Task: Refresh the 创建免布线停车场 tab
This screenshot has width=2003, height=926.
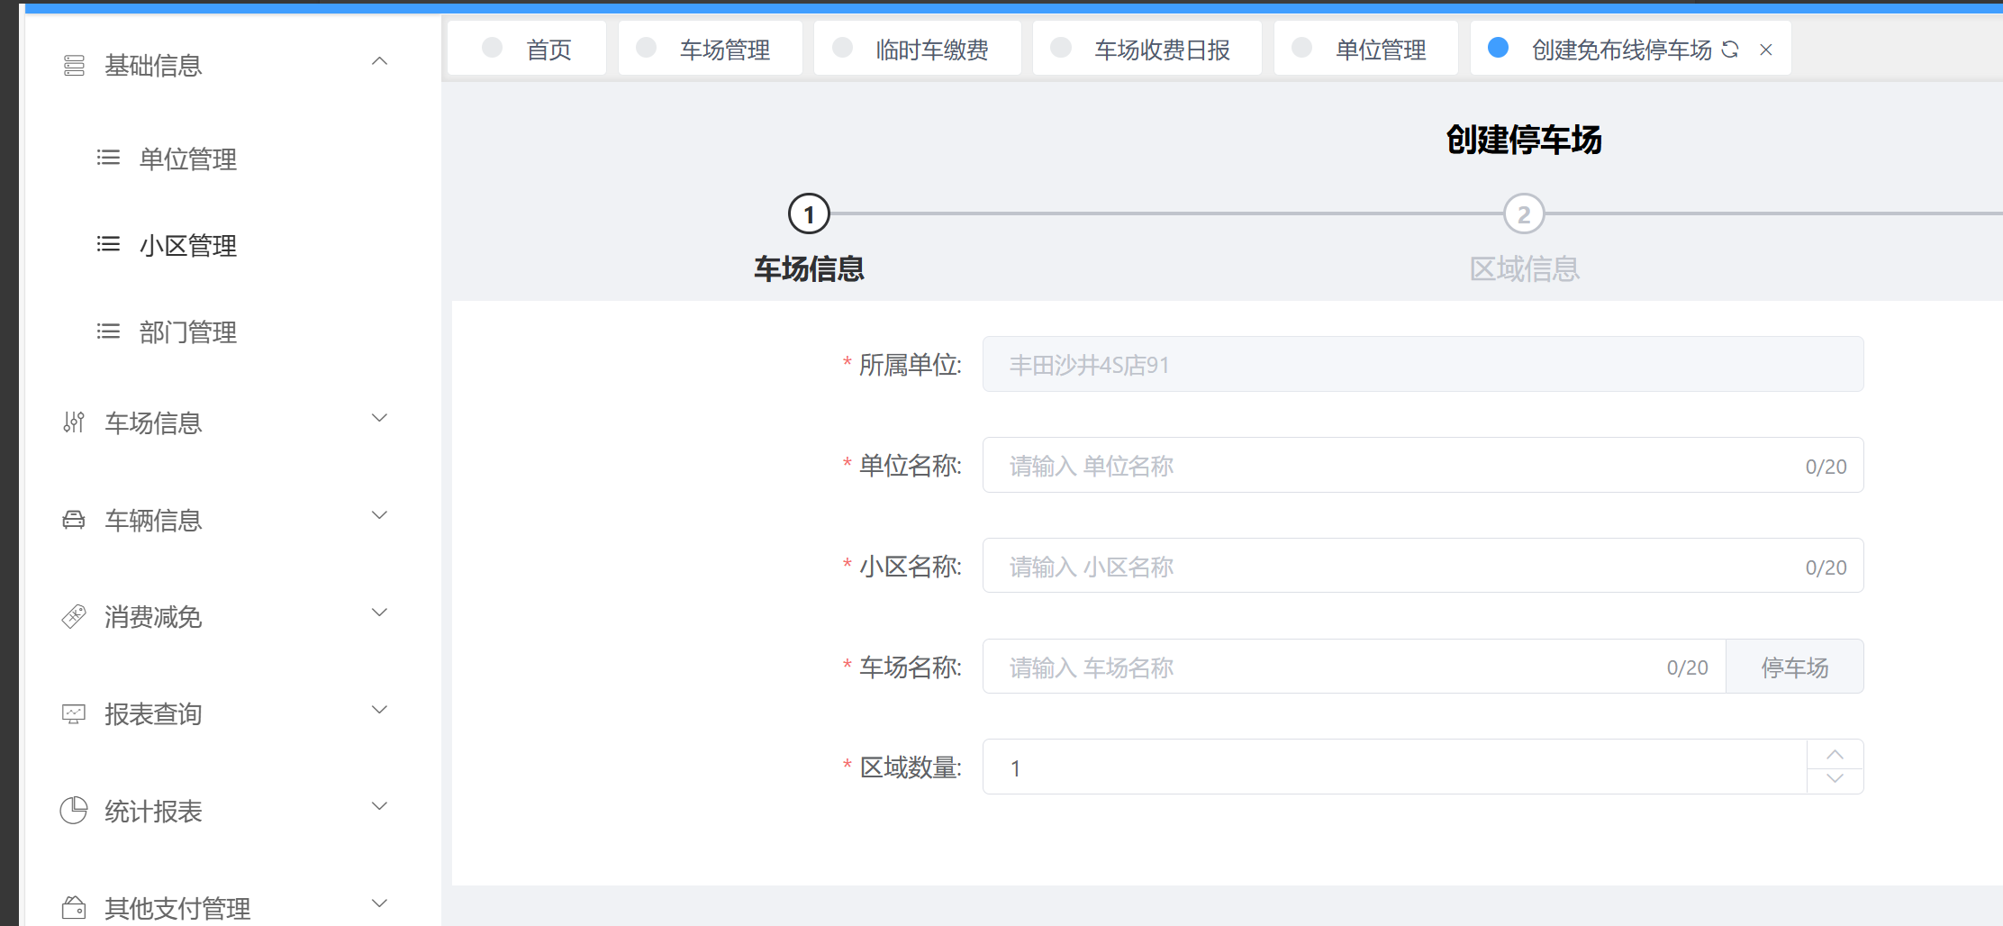Action: (1730, 50)
